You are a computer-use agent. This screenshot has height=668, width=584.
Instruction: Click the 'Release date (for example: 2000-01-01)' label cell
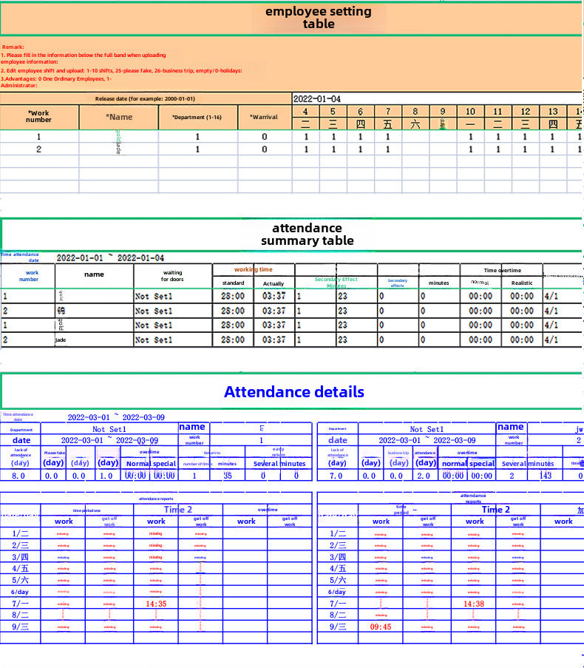[x=145, y=98]
